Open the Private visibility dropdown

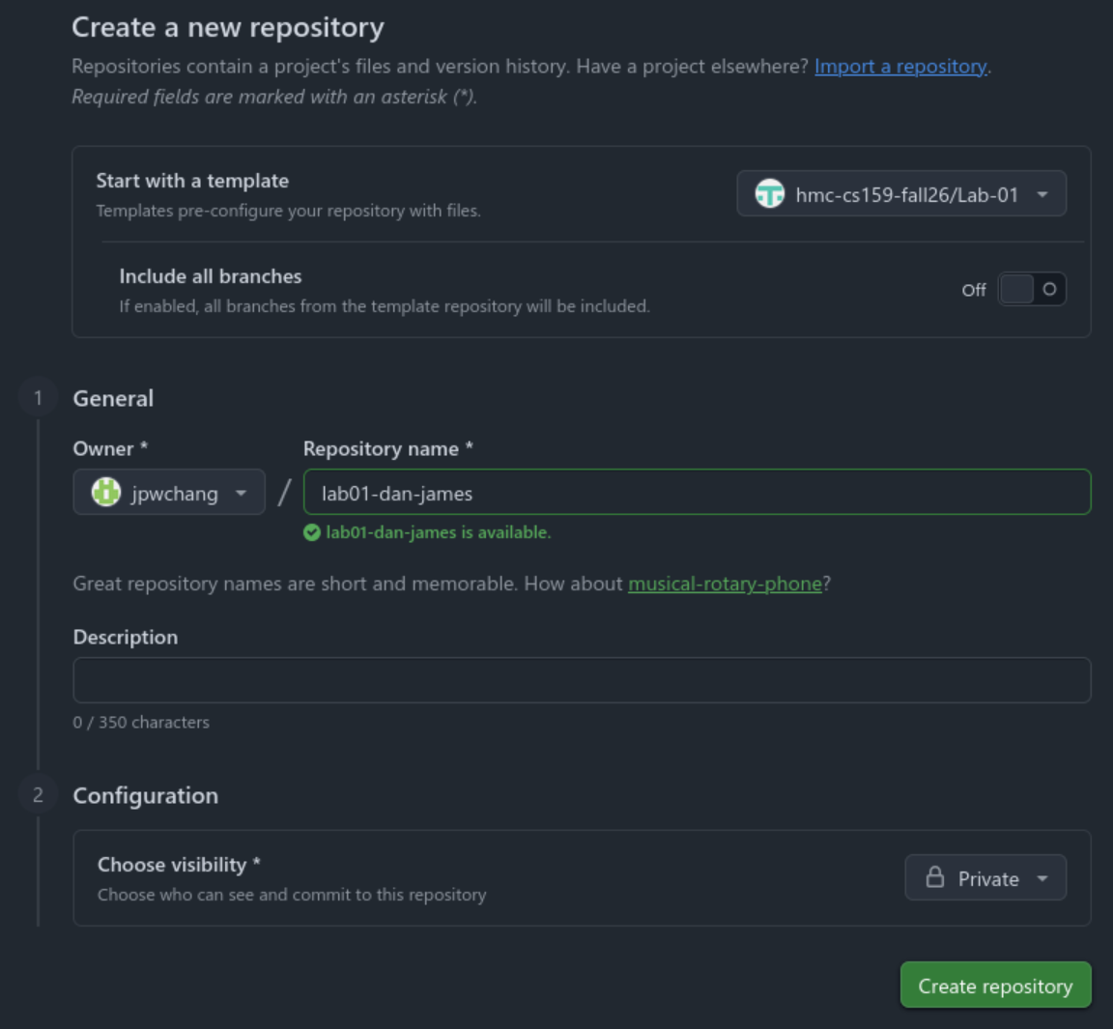pos(985,878)
